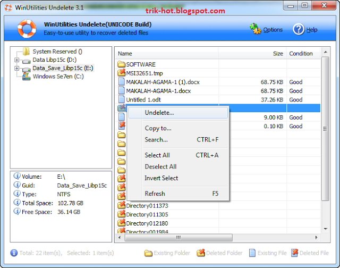Click the MSI32651.tmp deleted folder icon

click(122, 72)
